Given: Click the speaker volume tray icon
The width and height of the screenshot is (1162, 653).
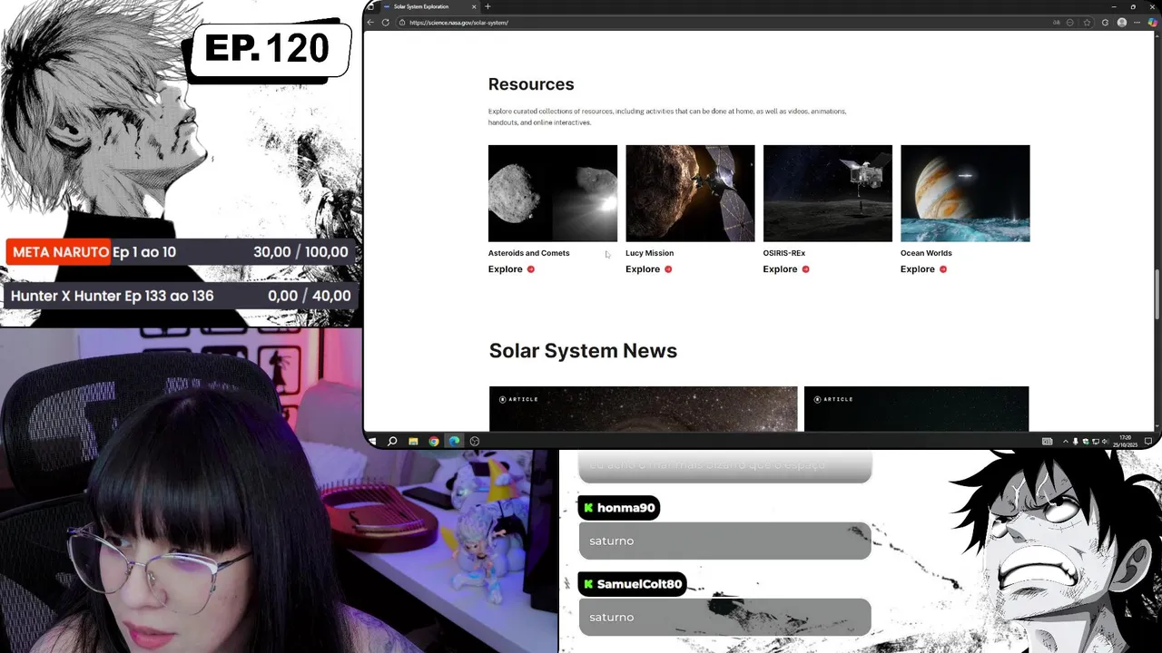Looking at the screenshot, I should coord(1105,442).
